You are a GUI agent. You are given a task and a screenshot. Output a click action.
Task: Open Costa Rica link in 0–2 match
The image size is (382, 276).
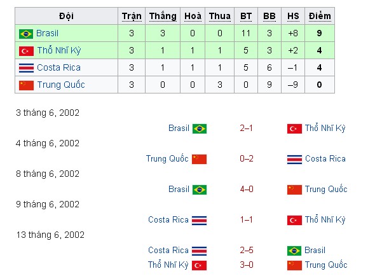coord(325,159)
